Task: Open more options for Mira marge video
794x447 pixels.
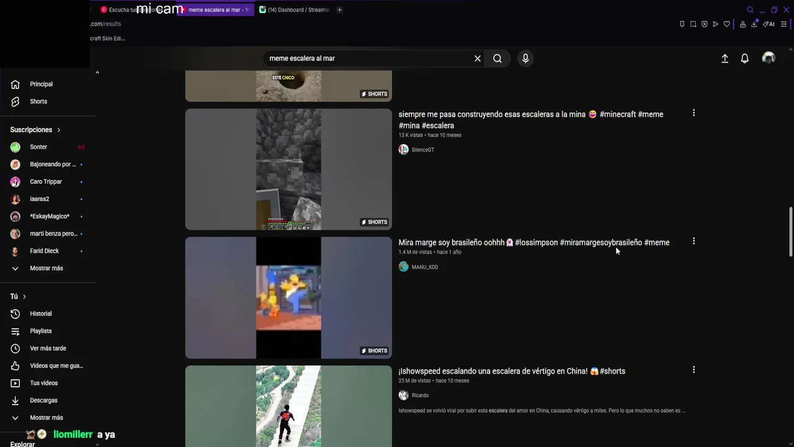Action: (694, 241)
